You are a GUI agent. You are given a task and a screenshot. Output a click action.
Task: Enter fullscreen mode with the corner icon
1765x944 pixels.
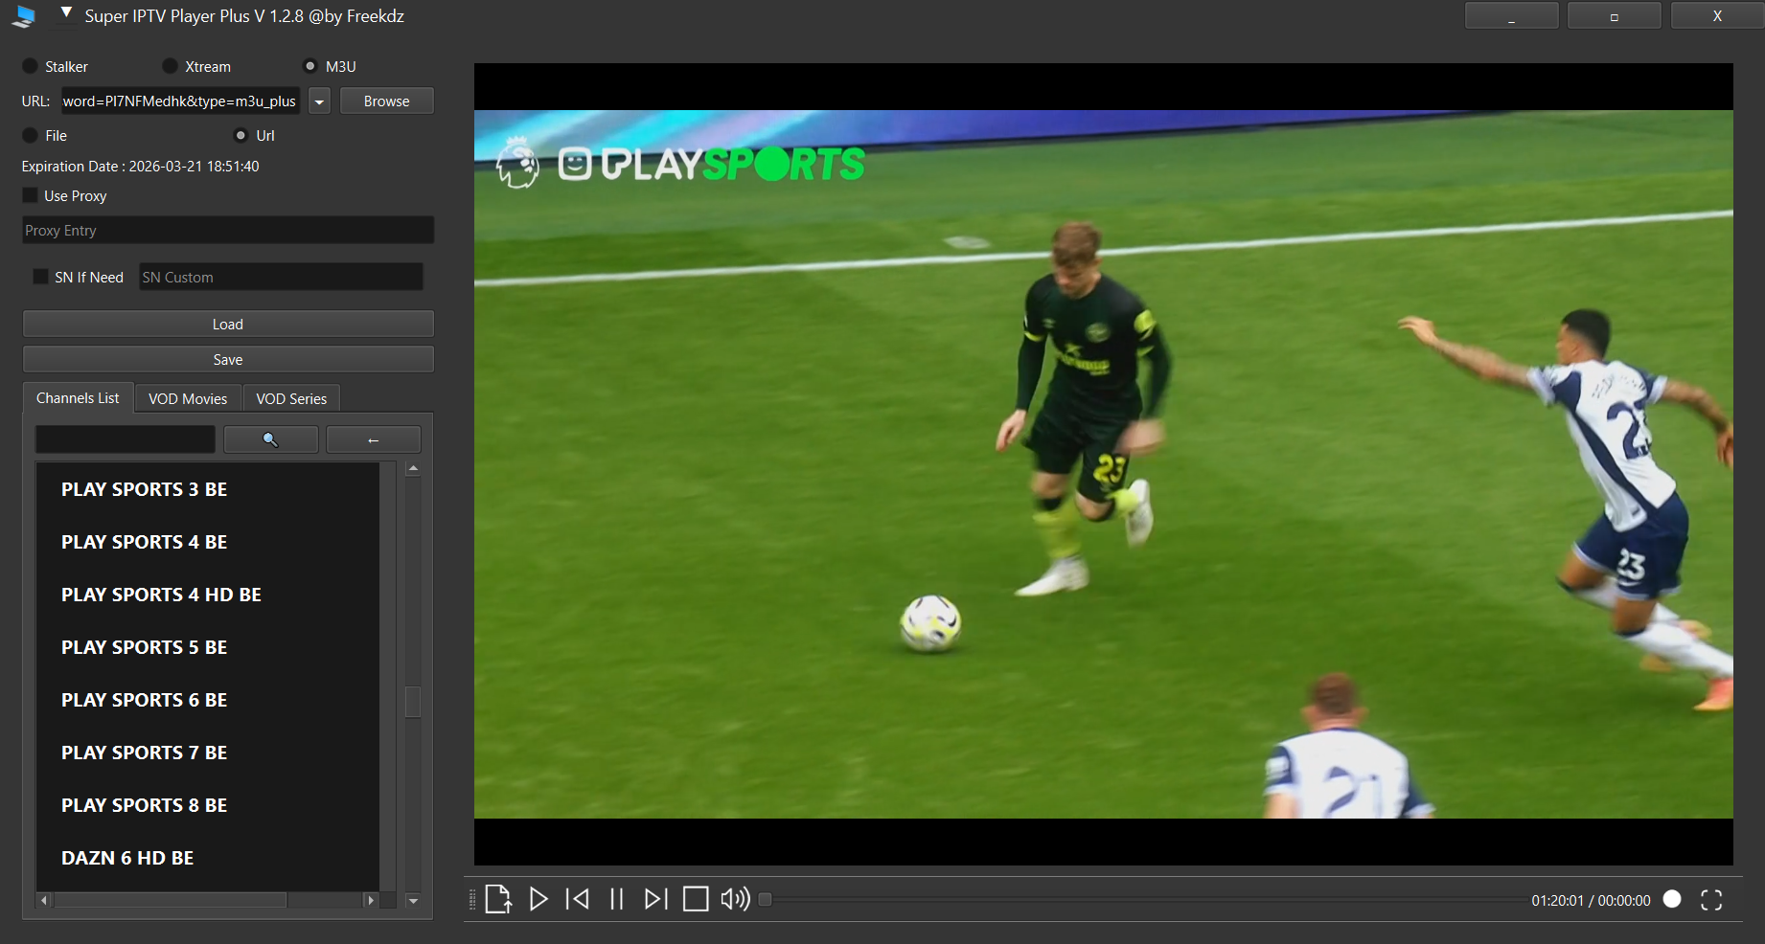pos(1711,900)
